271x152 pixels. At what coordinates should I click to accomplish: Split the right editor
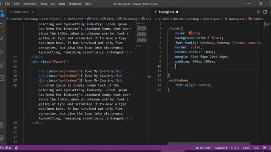point(265,12)
